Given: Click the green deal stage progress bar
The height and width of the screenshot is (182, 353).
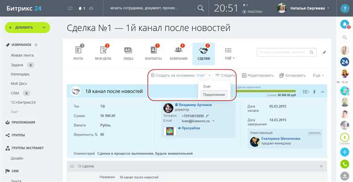Looking at the screenshot, I should coord(266,91).
